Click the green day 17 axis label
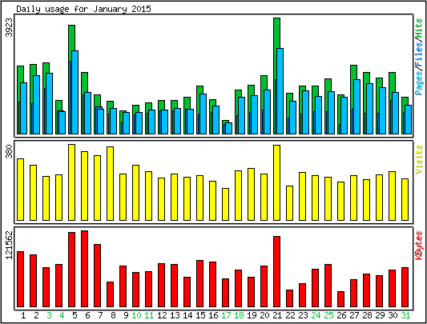The image size is (427, 324). pos(226,315)
